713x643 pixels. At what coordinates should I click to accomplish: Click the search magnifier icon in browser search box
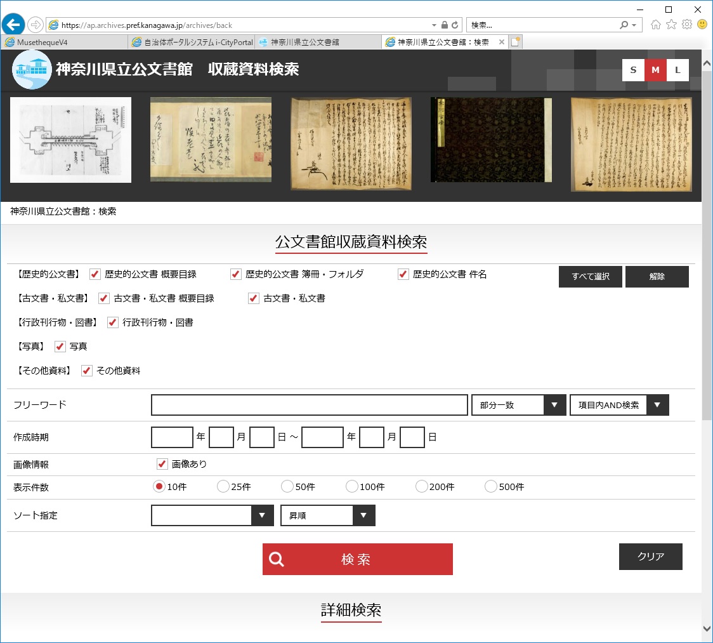click(x=624, y=25)
